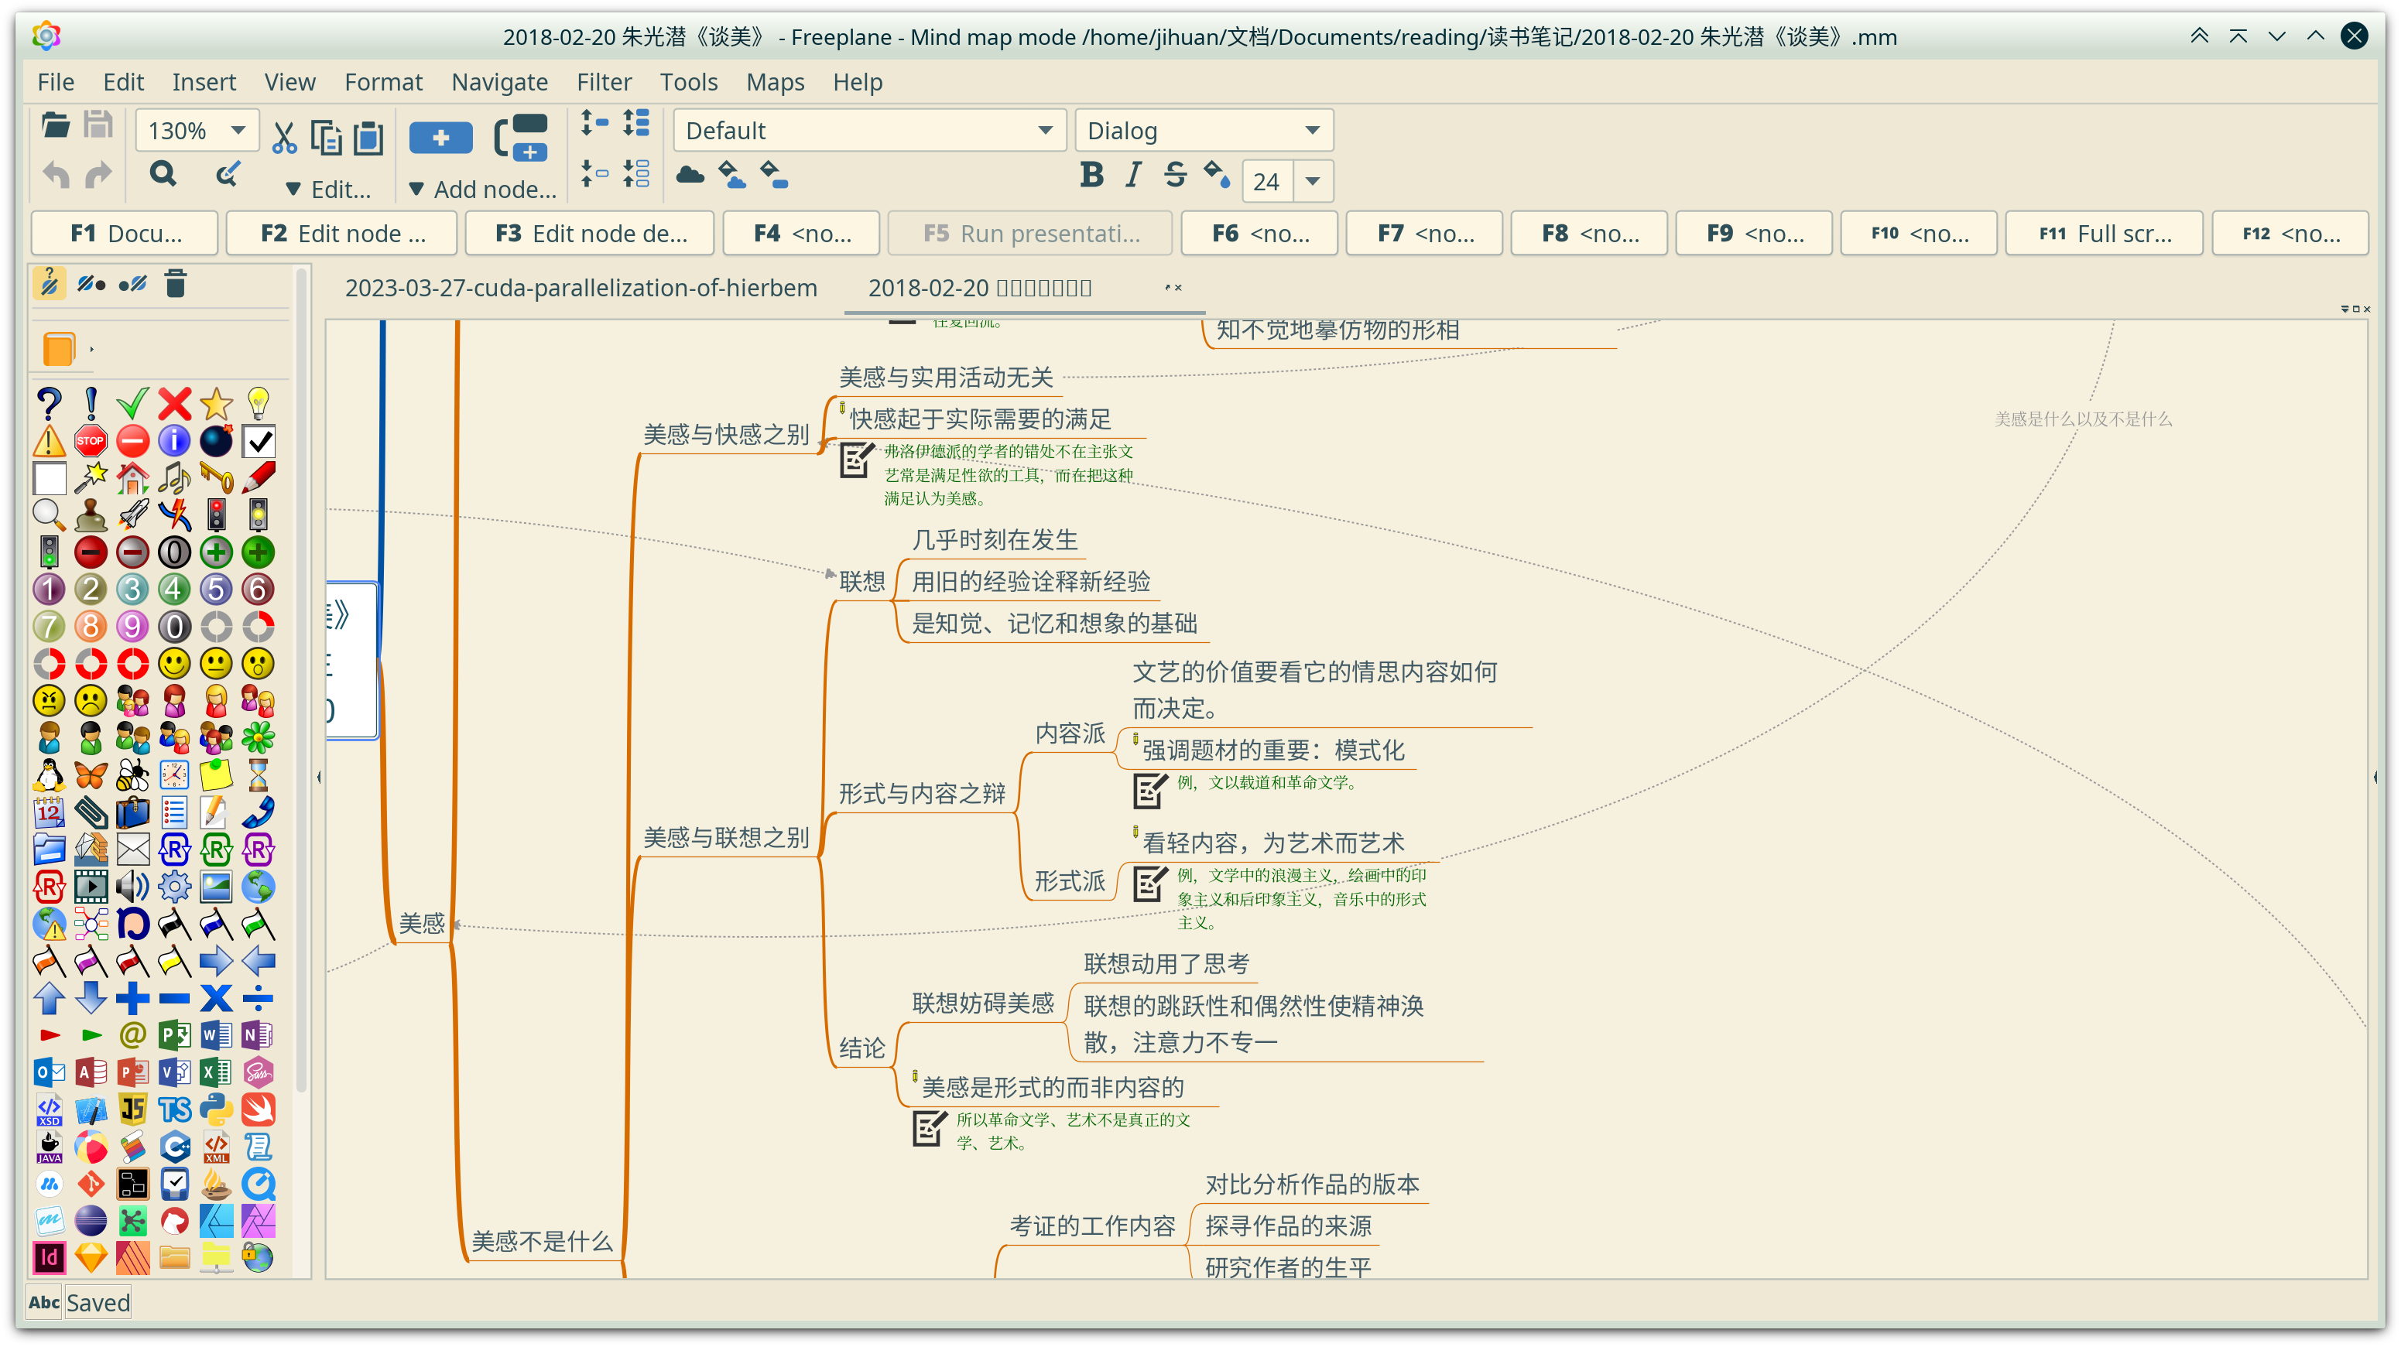2401x1347 pixels.
Task: Click F3 Edit node de... button
Action: click(x=590, y=233)
